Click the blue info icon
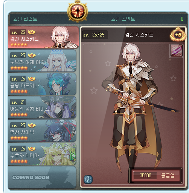This screenshot has width=189, height=193. click(x=88, y=179)
